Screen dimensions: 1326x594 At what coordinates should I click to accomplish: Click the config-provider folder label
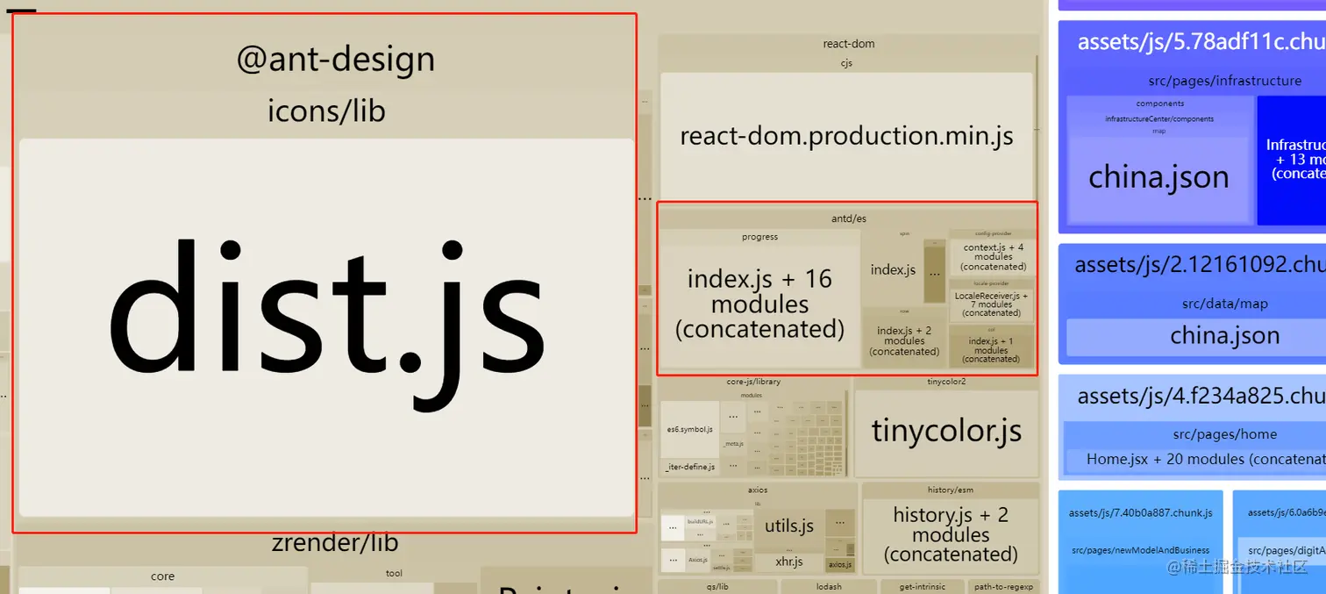click(993, 233)
